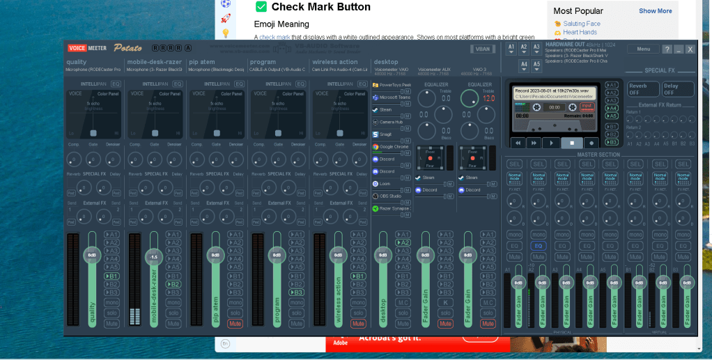Toggle B3 routing on the program strip
Screen dimensions: 712x360
297,292
